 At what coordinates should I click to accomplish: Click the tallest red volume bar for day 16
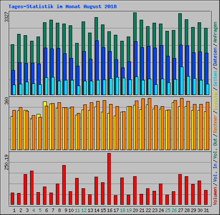tap(109, 179)
